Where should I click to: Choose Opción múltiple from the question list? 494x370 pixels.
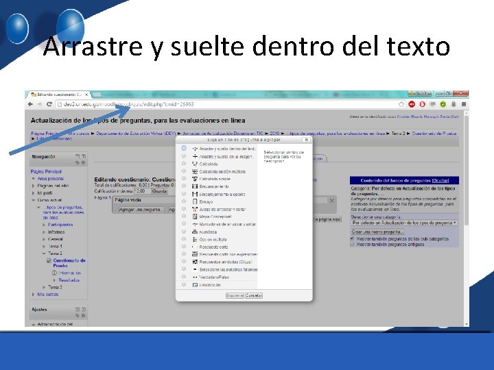213,239
